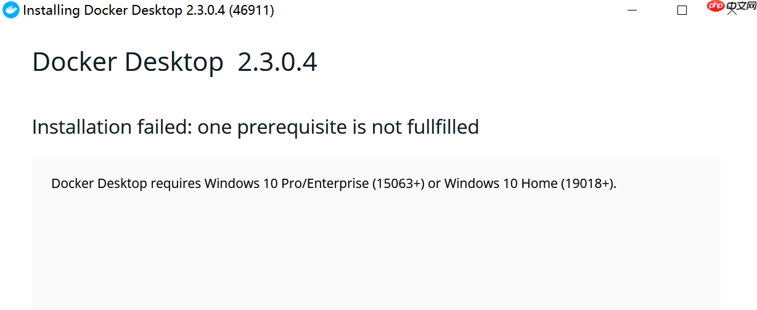This screenshot has height=310, width=757.
Task: Close the Docker Desktop installer window
Action: [x=733, y=12]
